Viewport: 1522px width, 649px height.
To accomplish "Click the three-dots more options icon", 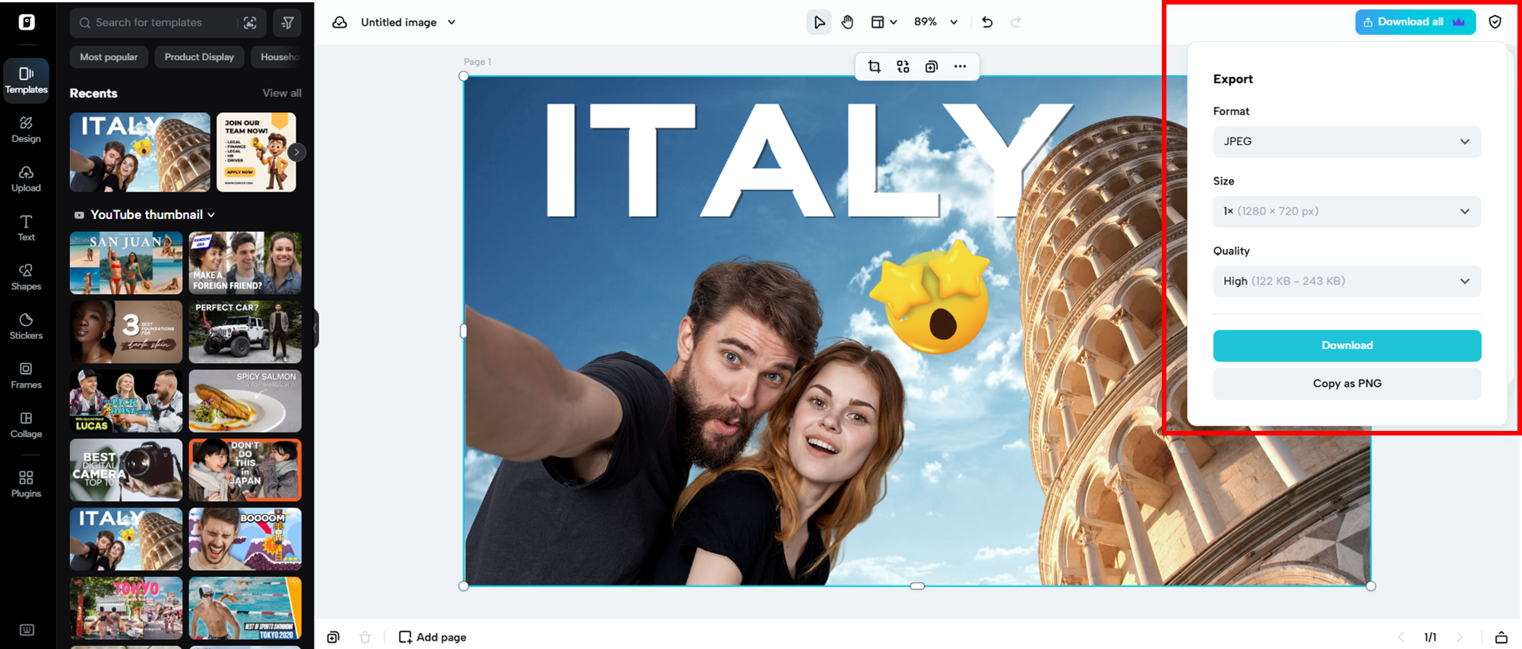I will point(960,67).
